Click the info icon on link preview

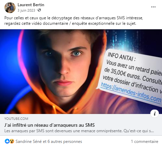coord(154,114)
